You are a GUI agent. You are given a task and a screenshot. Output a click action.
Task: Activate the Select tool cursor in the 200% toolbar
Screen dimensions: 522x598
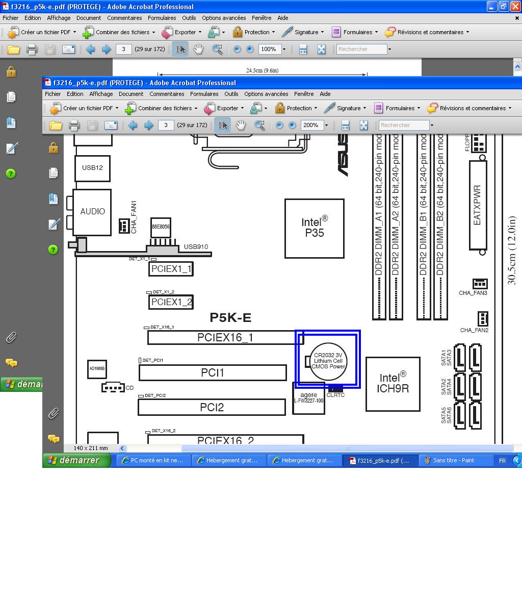(x=223, y=126)
